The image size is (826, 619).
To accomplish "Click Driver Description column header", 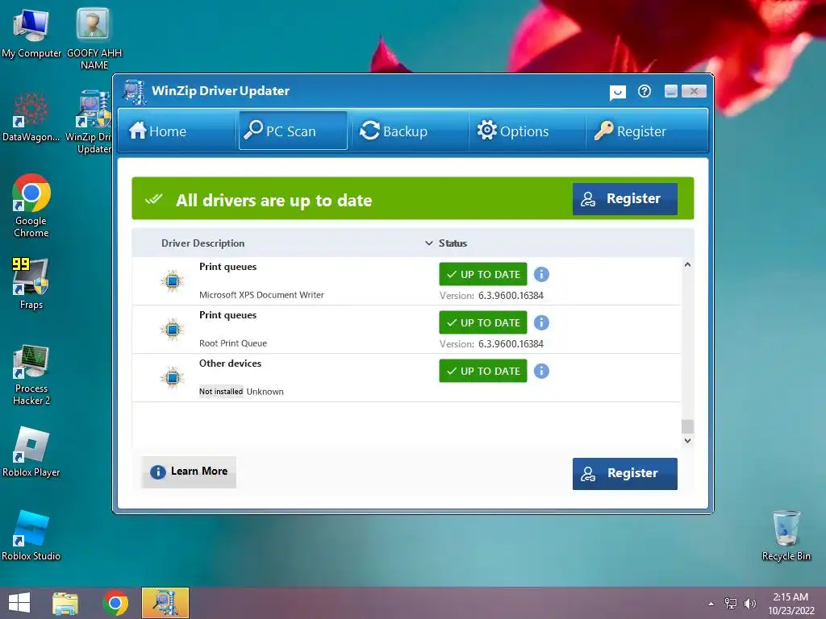I will click(x=202, y=243).
